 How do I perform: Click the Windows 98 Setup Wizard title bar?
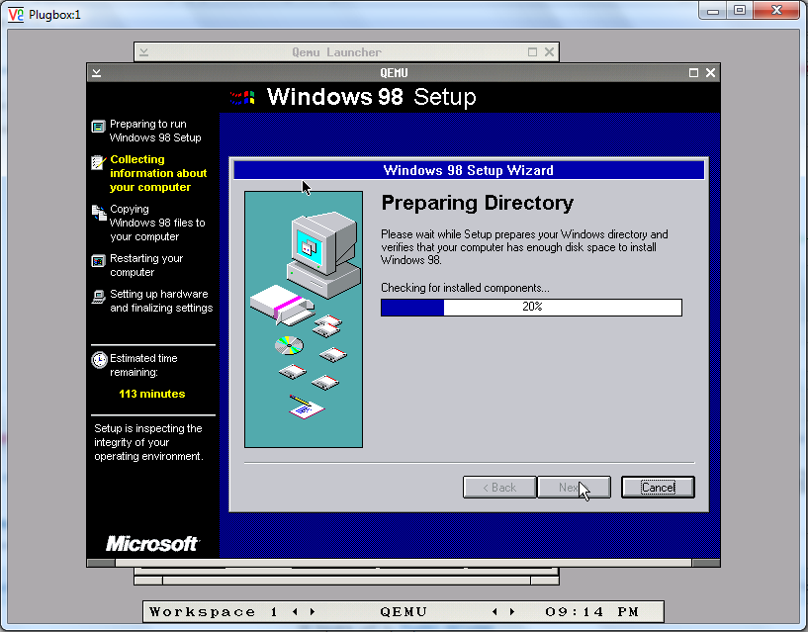click(x=469, y=170)
